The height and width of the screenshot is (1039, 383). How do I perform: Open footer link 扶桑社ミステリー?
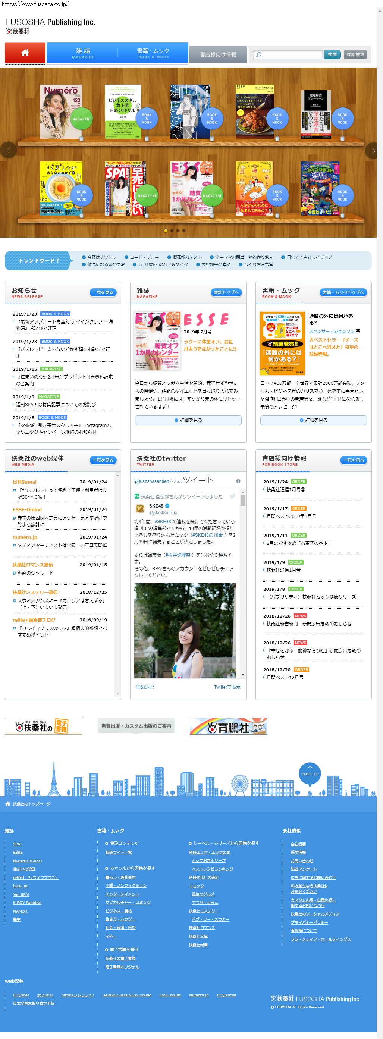pos(204,911)
